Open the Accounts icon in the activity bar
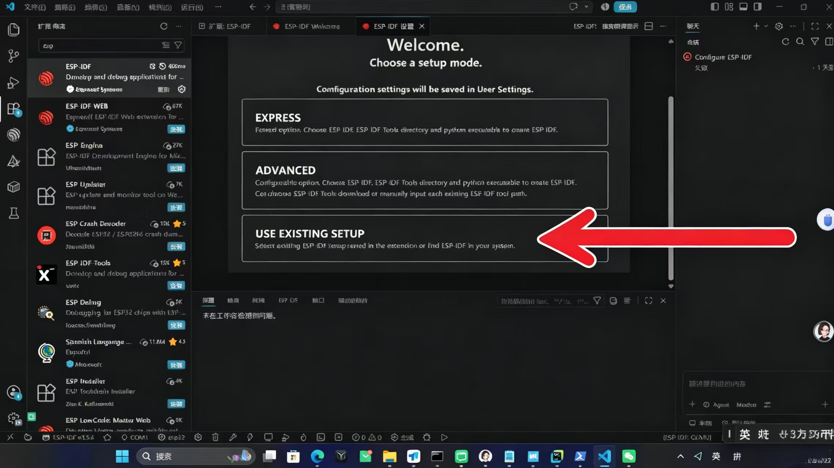 (14, 392)
